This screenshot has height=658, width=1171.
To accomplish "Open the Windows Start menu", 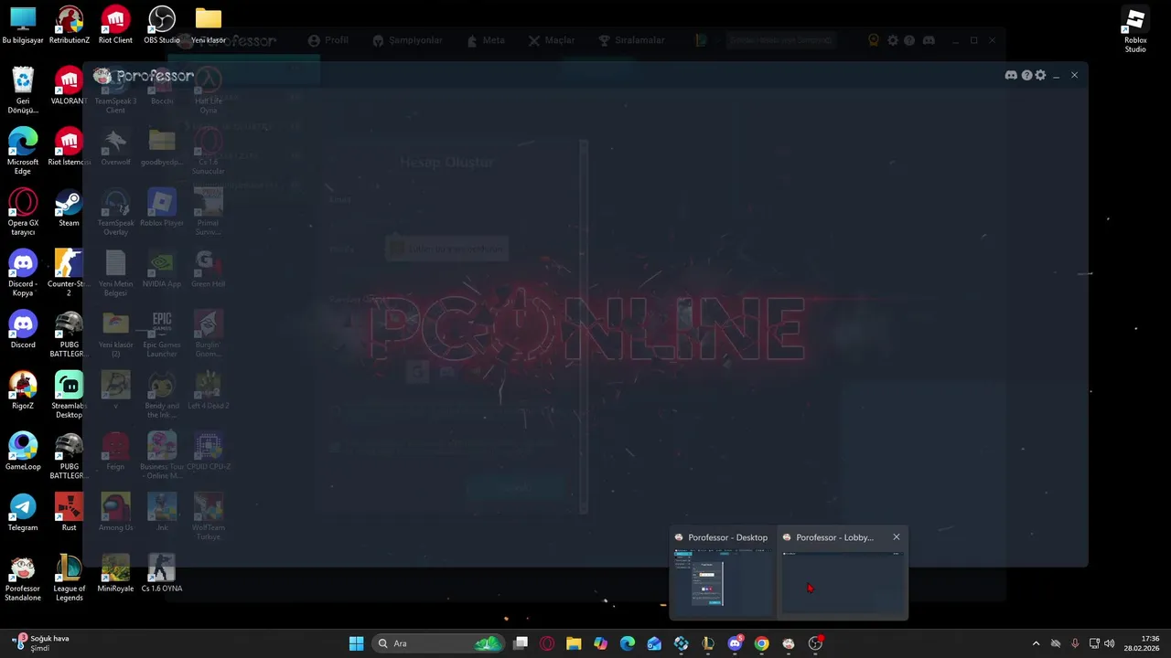I will (356, 643).
